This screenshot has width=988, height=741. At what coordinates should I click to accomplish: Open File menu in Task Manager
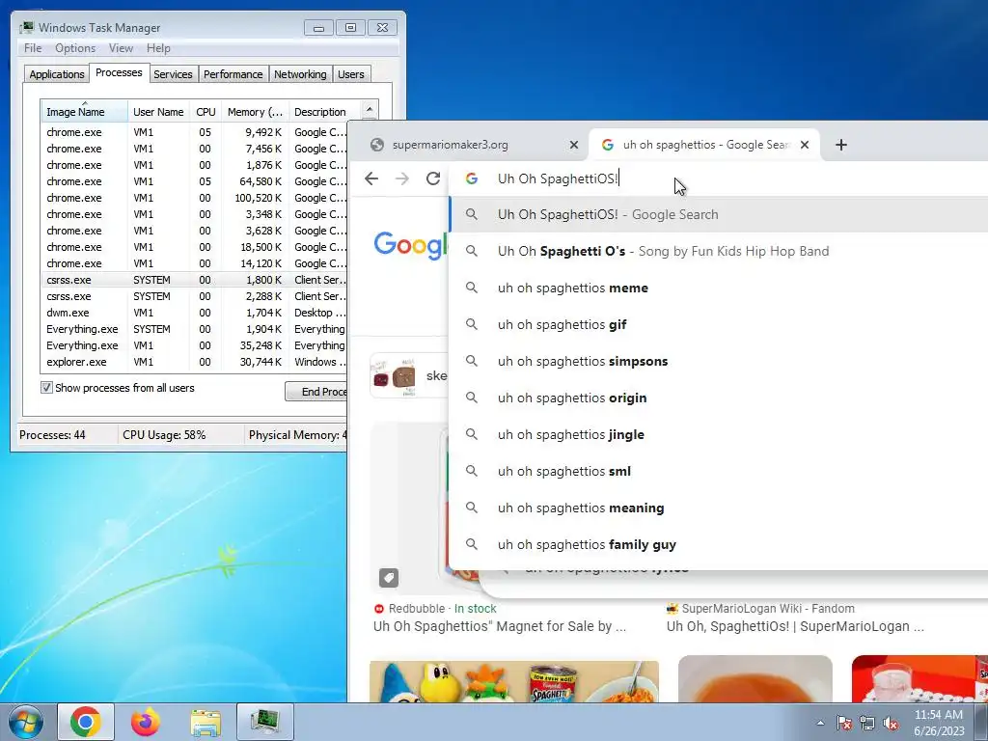tap(33, 48)
